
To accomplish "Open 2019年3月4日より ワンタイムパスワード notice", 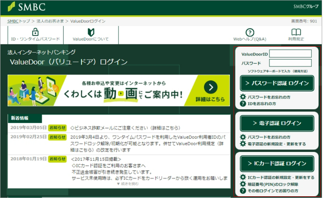I will pos(148,144).
